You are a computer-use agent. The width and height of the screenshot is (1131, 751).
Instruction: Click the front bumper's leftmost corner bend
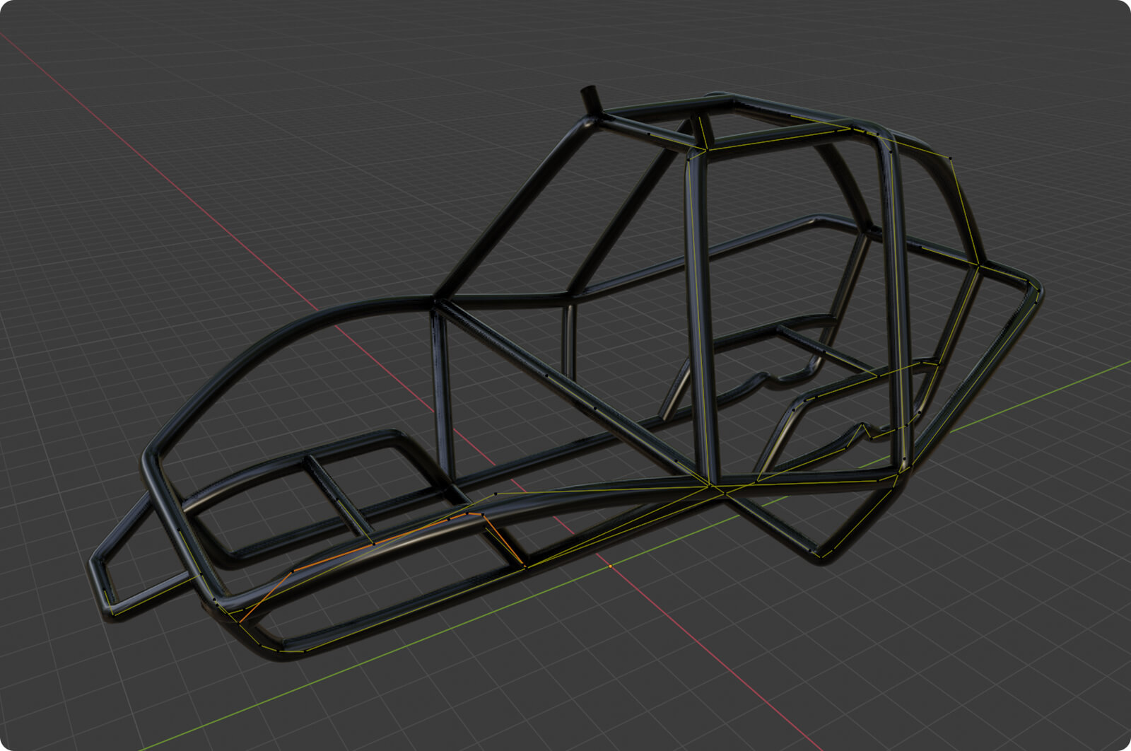click(98, 566)
